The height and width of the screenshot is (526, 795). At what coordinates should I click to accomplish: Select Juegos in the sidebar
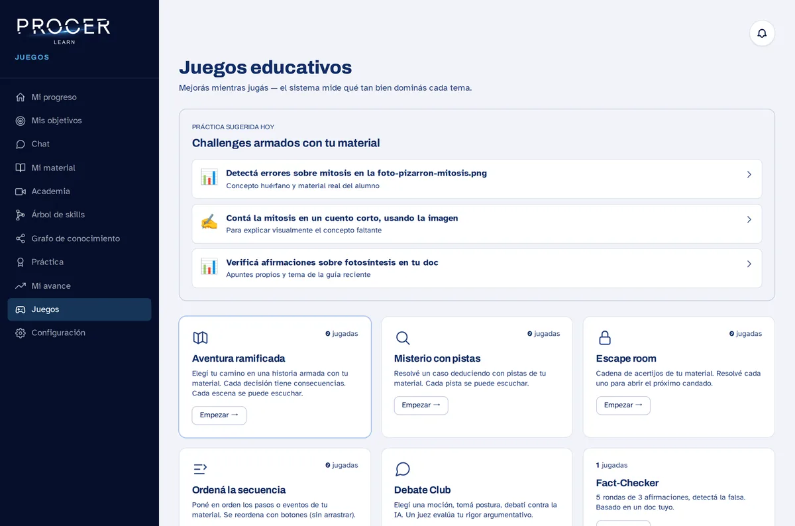[79, 309]
